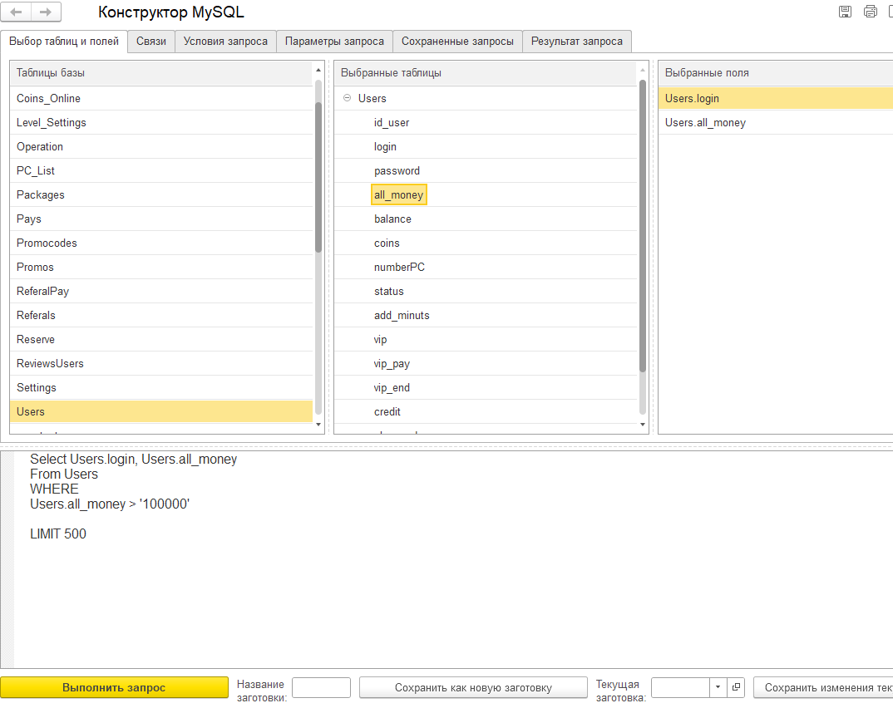Click the Выбранные таблицы scrollbar thumb
893x708 pixels.
pyautogui.click(x=643, y=226)
